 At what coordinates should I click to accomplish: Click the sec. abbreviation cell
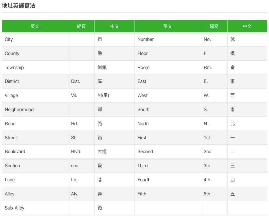click(75, 166)
